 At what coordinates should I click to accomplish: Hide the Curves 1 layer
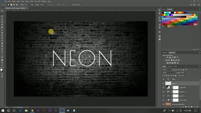pyautogui.click(x=163, y=96)
